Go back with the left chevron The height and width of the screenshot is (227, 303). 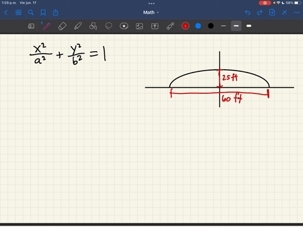[6, 13]
